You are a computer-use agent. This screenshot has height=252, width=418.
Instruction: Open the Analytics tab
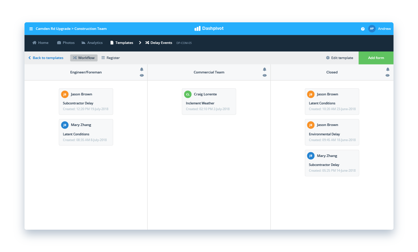point(92,42)
